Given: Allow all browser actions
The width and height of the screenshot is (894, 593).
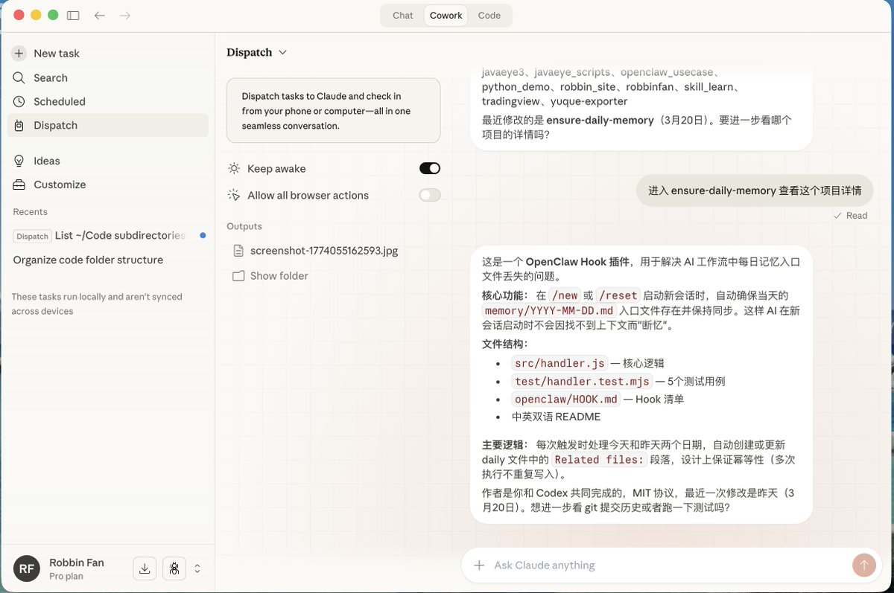Looking at the screenshot, I should click(429, 195).
